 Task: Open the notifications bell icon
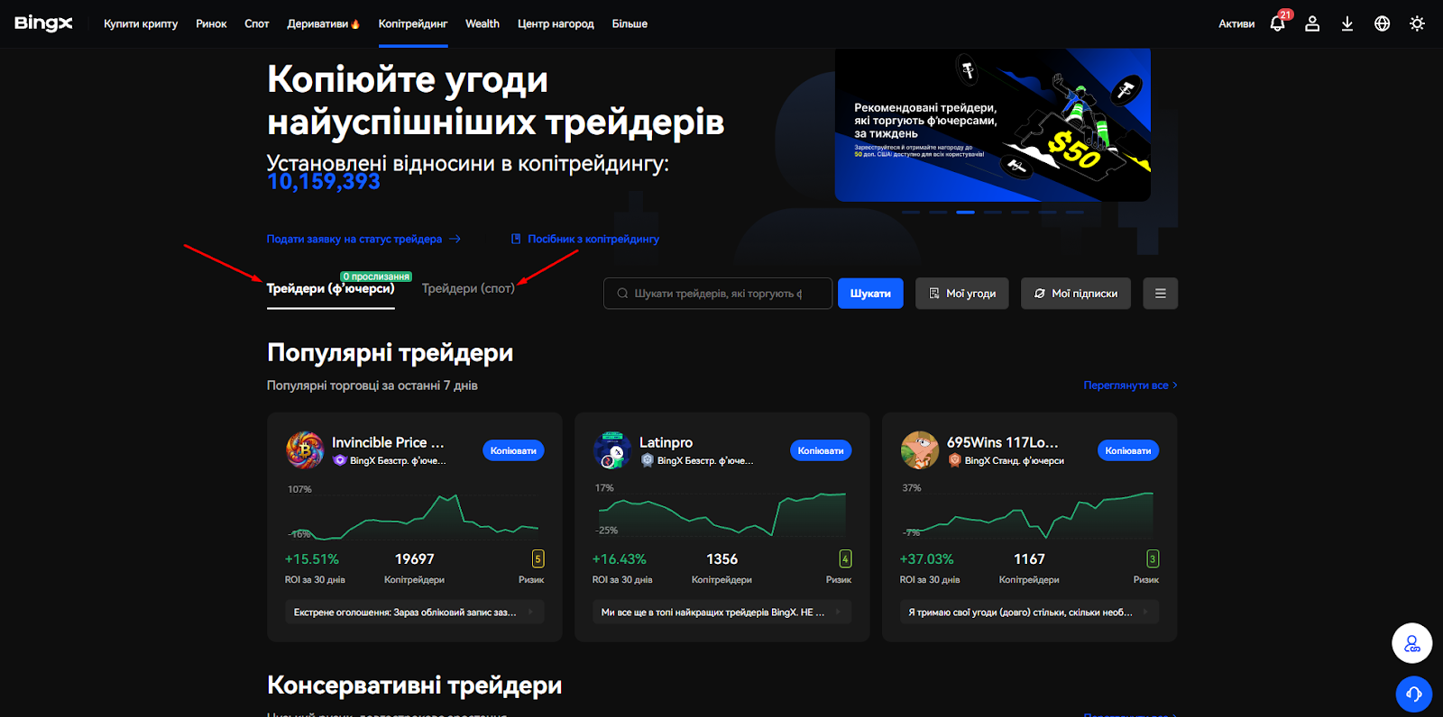pyautogui.click(x=1278, y=23)
